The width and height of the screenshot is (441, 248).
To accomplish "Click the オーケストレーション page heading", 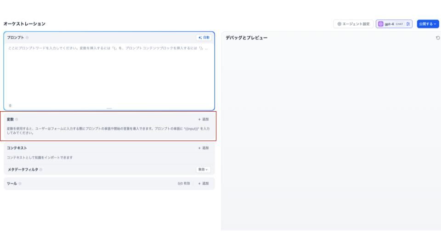I will [x=24, y=24].
